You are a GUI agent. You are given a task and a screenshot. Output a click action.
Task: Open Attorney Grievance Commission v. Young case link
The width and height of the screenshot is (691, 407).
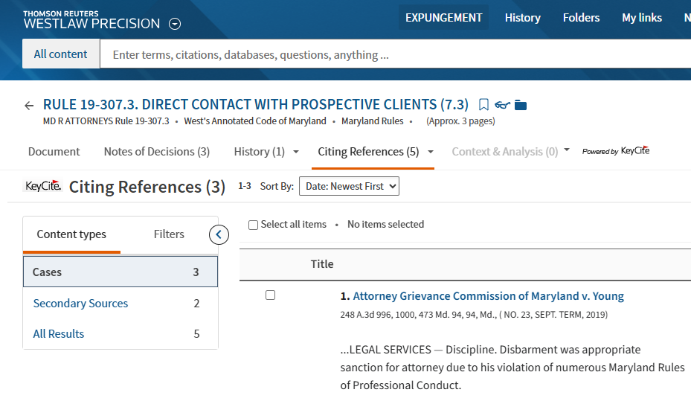tap(488, 296)
